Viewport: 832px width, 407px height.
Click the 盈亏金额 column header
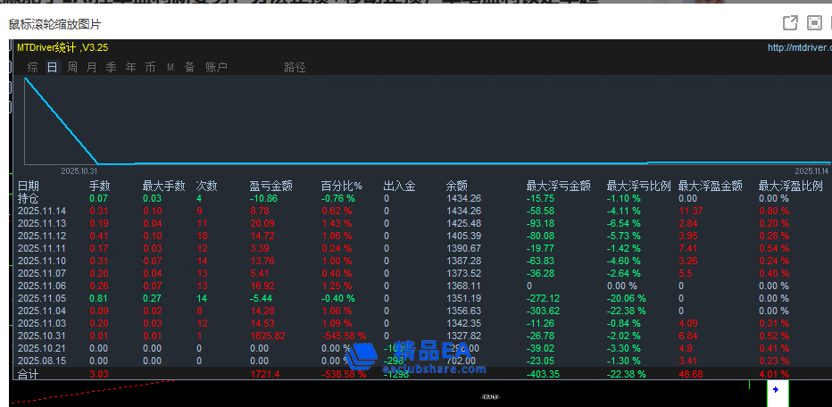click(x=270, y=186)
